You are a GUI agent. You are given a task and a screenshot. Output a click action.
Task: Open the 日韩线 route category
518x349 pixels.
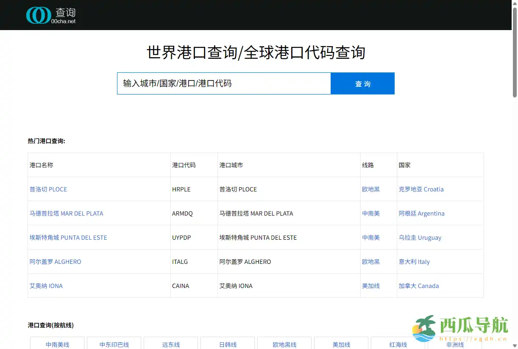coord(228,344)
